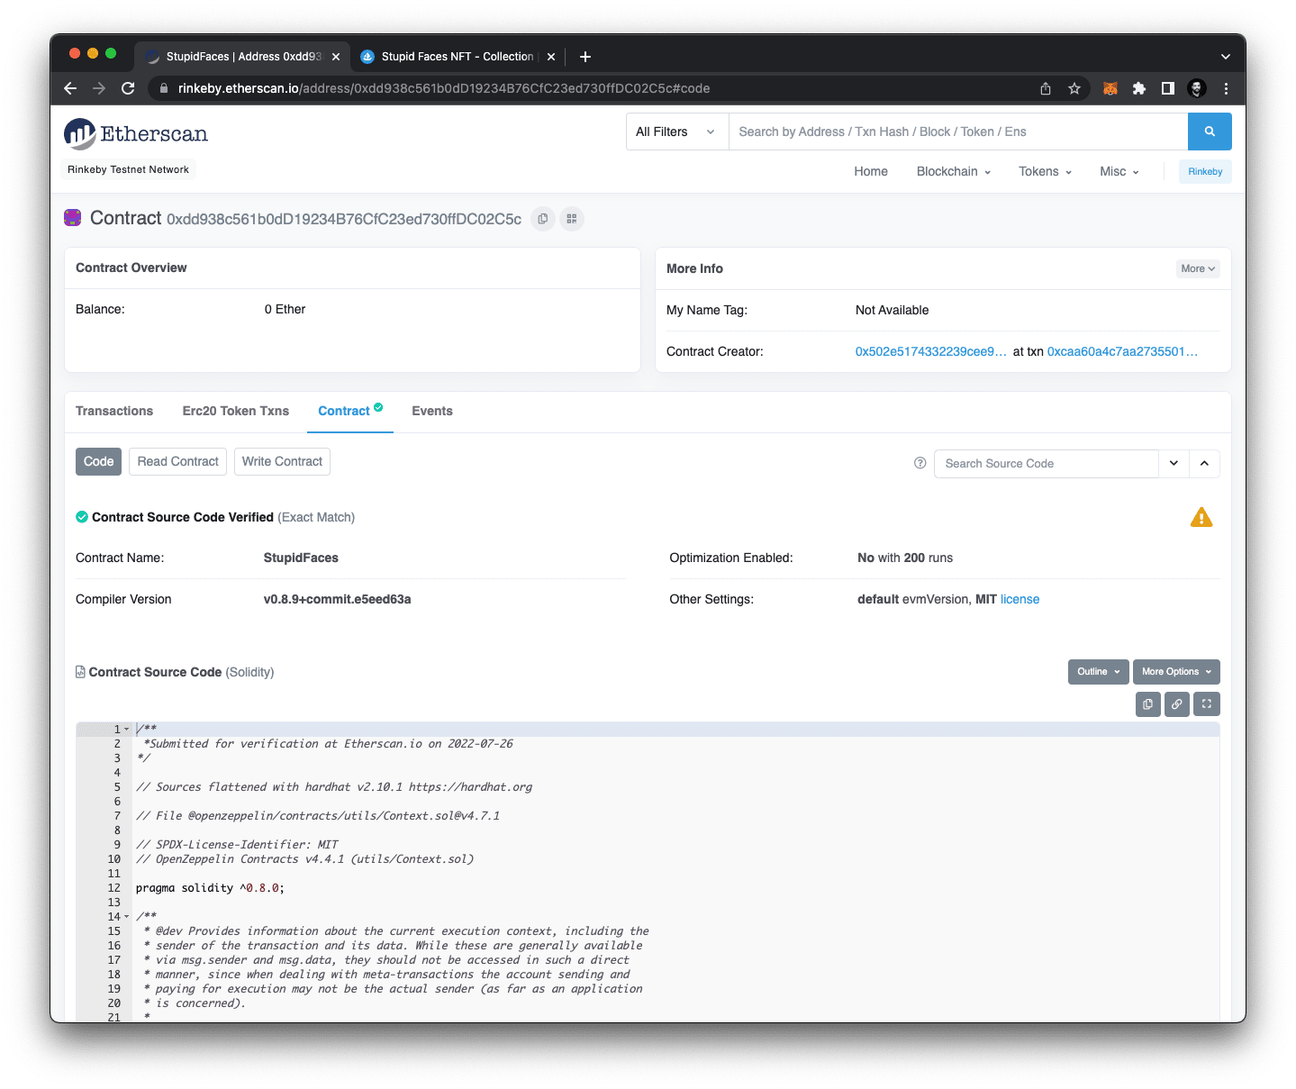Viewport: 1296px width, 1089px height.
Task: Open the contract creator address link
Action: tap(931, 351)
